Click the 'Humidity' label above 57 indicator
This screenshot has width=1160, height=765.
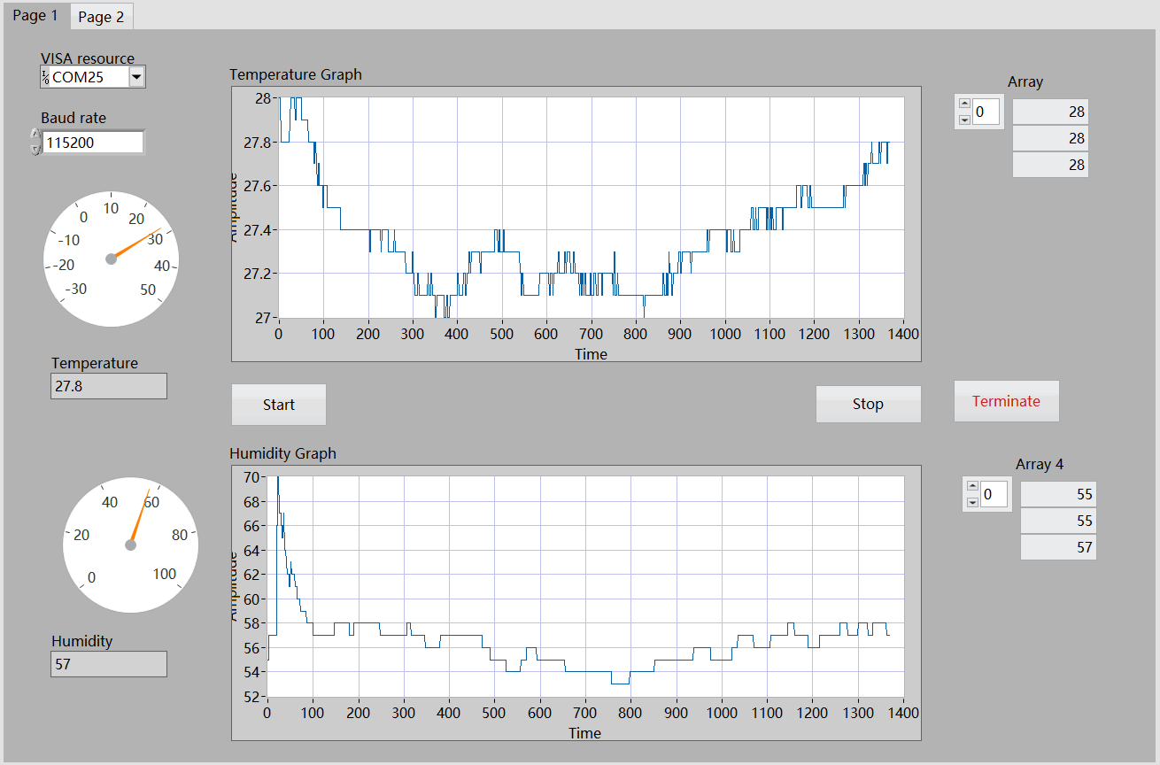point(82,641)
